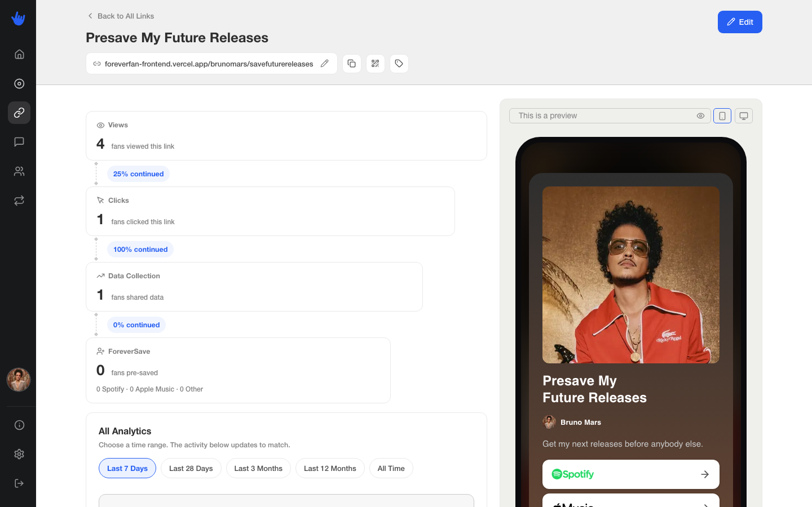
Task: Click the Bruno Mars cover photo in preview
Action: (631, 275)
